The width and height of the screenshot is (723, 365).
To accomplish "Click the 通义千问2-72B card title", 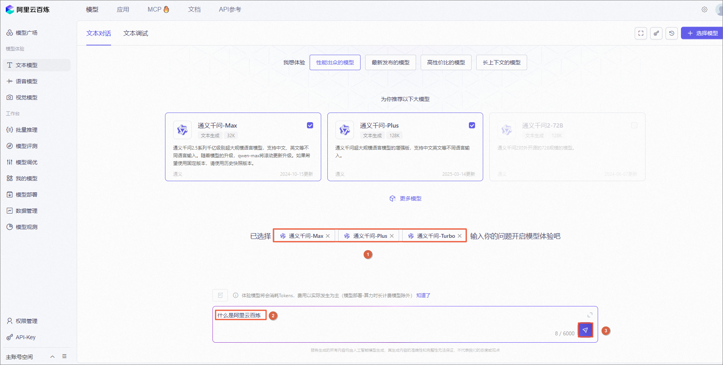I will 543,126.
